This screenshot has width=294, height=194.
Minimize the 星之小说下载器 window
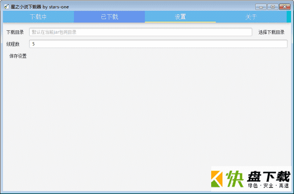(x=261, y=7)
